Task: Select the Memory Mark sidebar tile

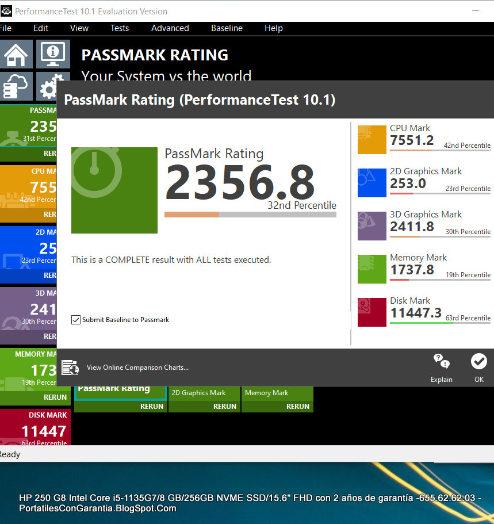Action: point(28,370)
